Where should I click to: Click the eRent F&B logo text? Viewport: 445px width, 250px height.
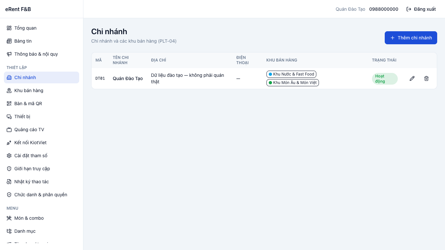pyautogui.click(x=18, y=9)
